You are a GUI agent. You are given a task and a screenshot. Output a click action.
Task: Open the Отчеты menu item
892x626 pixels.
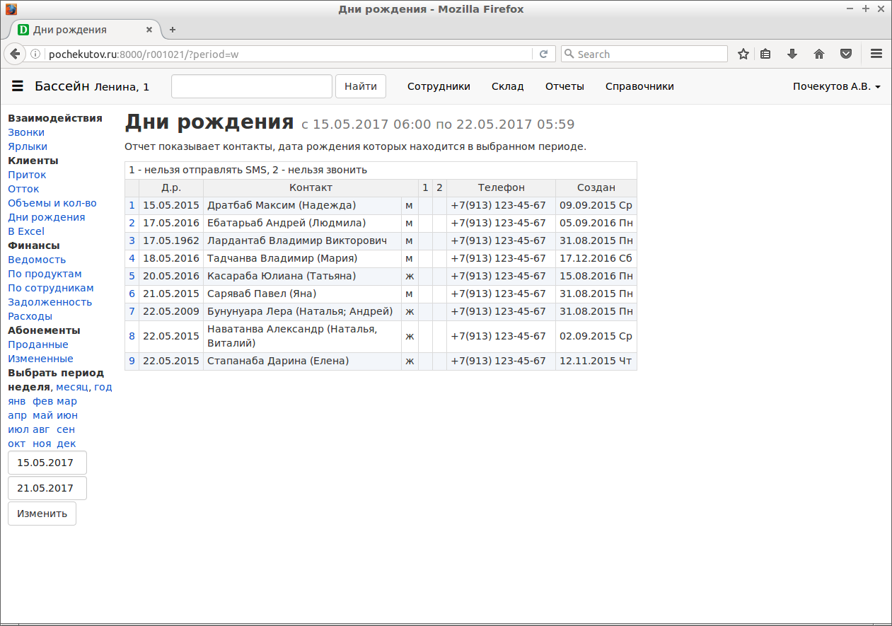pos(564,86)
